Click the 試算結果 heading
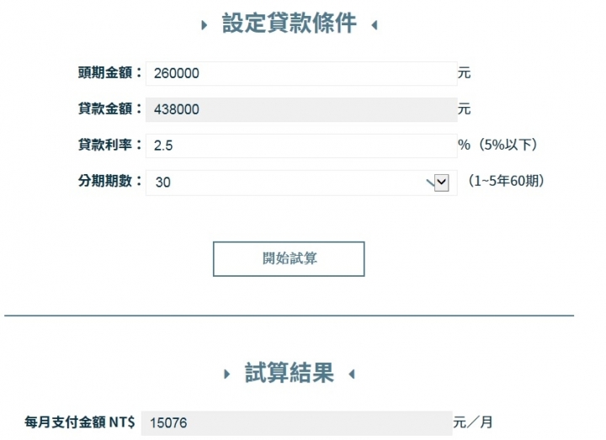Viewport: 606px width, 440px height. [289, 373]
